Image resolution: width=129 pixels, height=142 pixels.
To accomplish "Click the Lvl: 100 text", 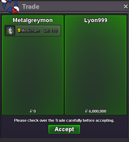I will pos(51,31).
